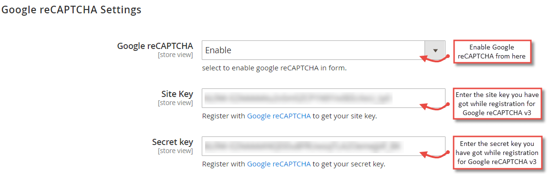Open the Google reCAPTCHA Enable dropdown
The height and width of the screenshot is (174, 549).
(x=323, y=50)
